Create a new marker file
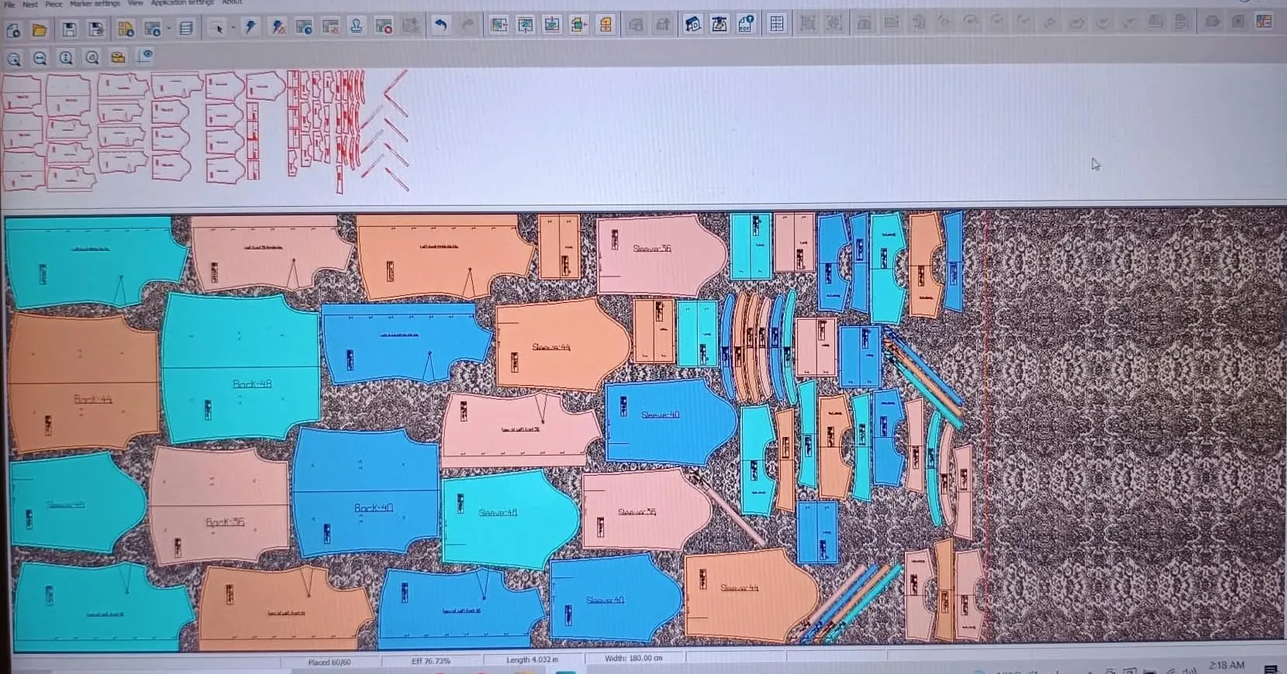The width and height of the screenshot is (1287, 674). point(13,30)
